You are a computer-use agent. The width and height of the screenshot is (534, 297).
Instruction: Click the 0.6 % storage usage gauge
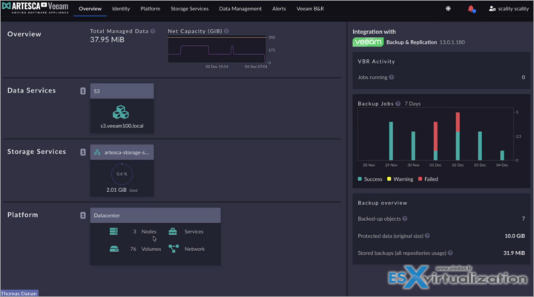click(x=122, y=175)
